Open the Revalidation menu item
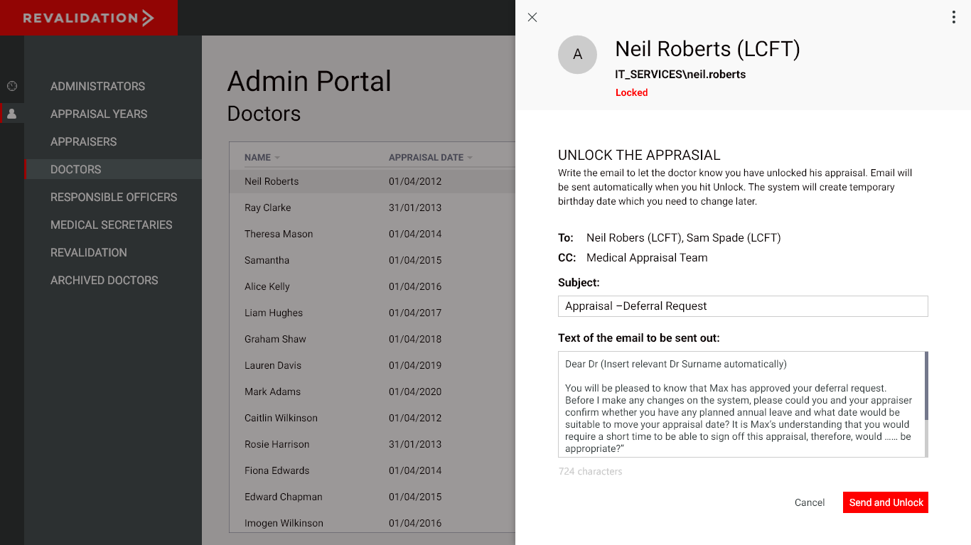 tap(89, 252)
